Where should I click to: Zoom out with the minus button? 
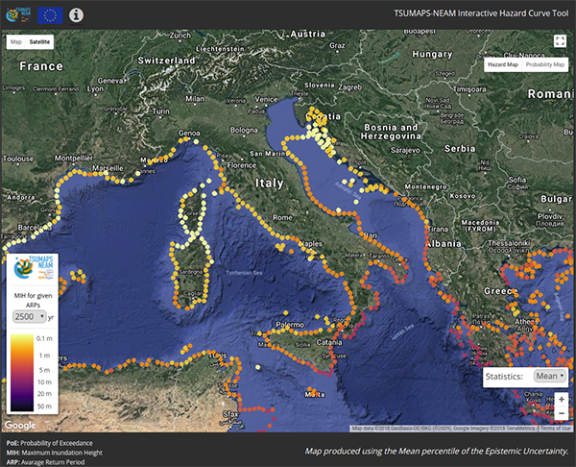562,414
